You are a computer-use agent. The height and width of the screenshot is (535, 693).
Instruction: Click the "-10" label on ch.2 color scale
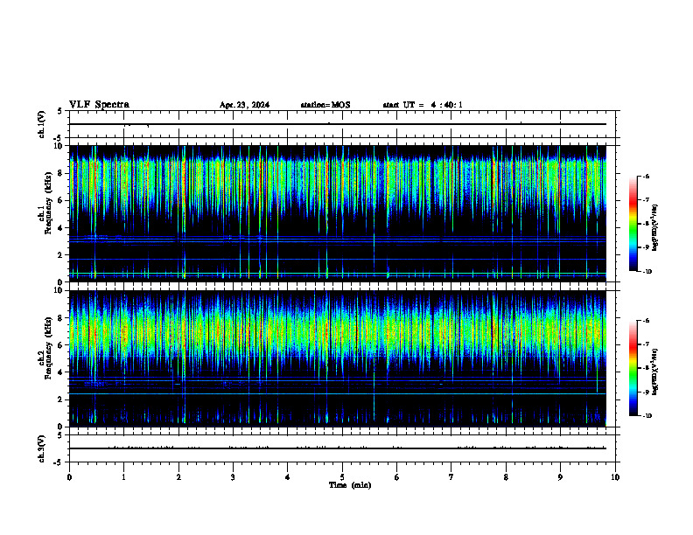click(x=647, y=416)
